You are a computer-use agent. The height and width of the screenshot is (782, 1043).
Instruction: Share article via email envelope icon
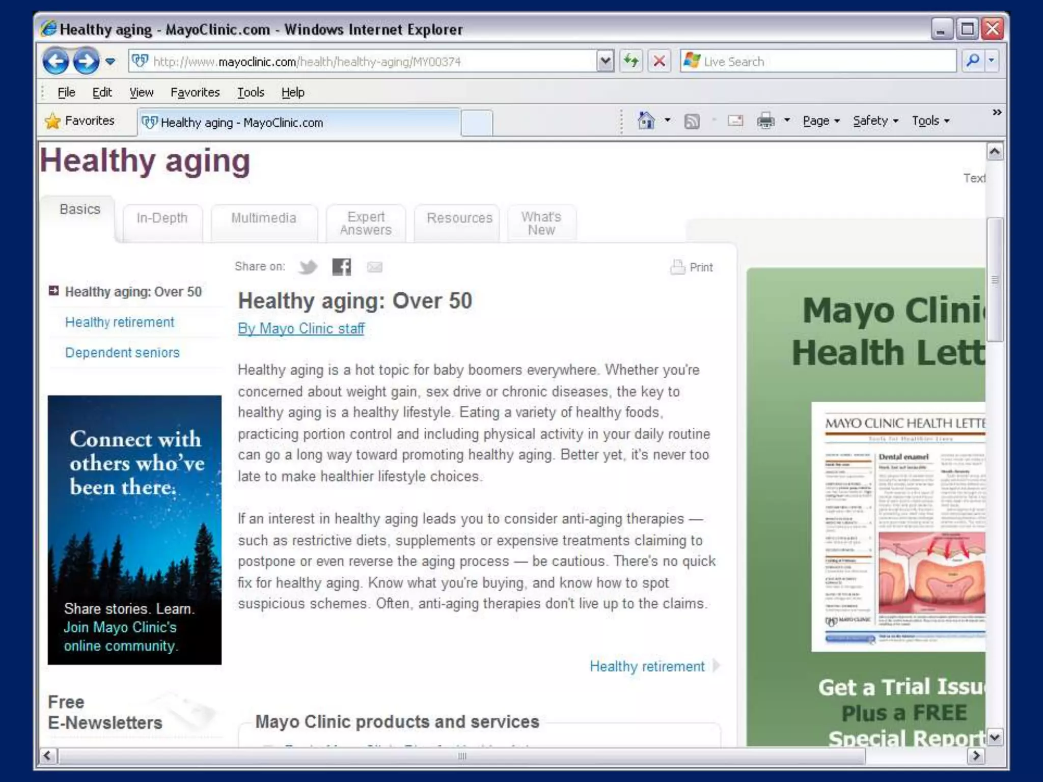tap(374, 267)
